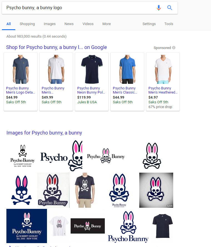211x247 pixels.
Task: Open red-eared bunny with Psycho Bunny banner image
Action: 53,190
